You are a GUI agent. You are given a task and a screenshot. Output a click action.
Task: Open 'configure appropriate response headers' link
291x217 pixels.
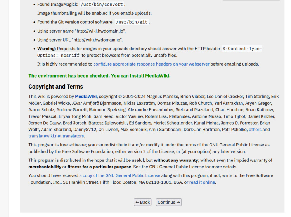[151, 64]
